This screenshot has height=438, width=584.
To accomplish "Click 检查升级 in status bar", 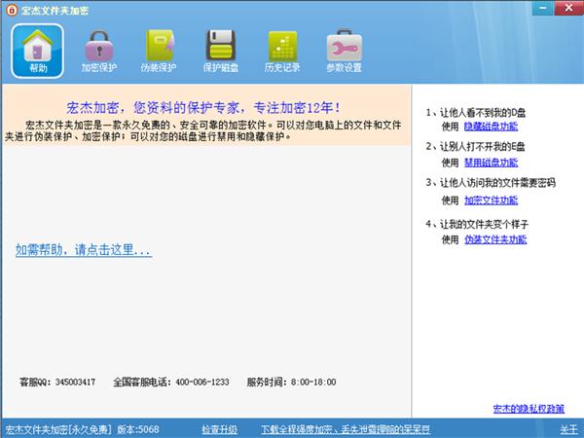I will pos(219,430).
